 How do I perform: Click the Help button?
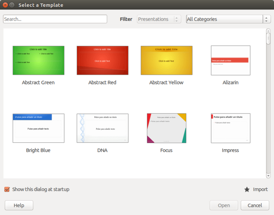(x=19, y=205)
